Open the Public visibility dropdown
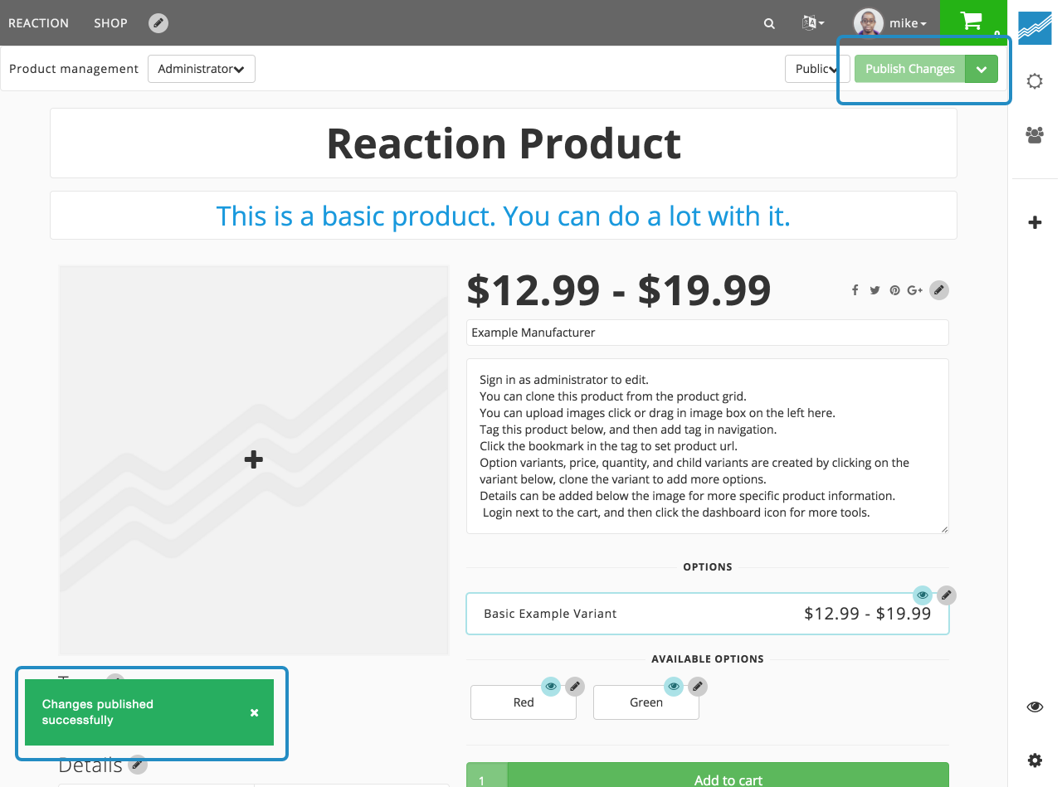Viewport: 1062px width, 787px height. point(816,69)
